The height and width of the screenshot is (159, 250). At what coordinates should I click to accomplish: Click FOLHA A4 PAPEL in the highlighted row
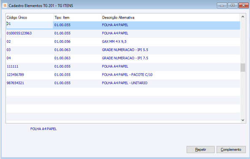coord(115,25)
